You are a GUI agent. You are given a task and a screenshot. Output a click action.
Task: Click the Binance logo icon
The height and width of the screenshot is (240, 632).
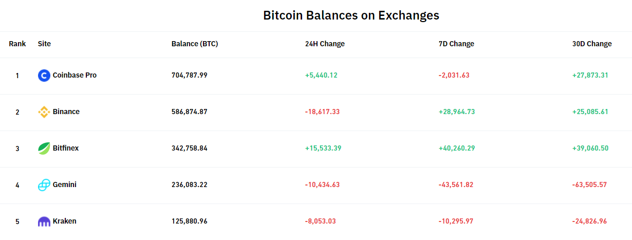(x=44, y=112)
